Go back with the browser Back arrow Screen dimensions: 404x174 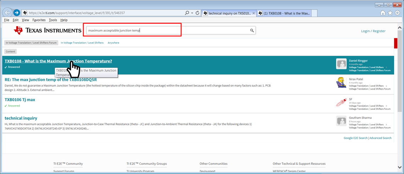(8, 12)
